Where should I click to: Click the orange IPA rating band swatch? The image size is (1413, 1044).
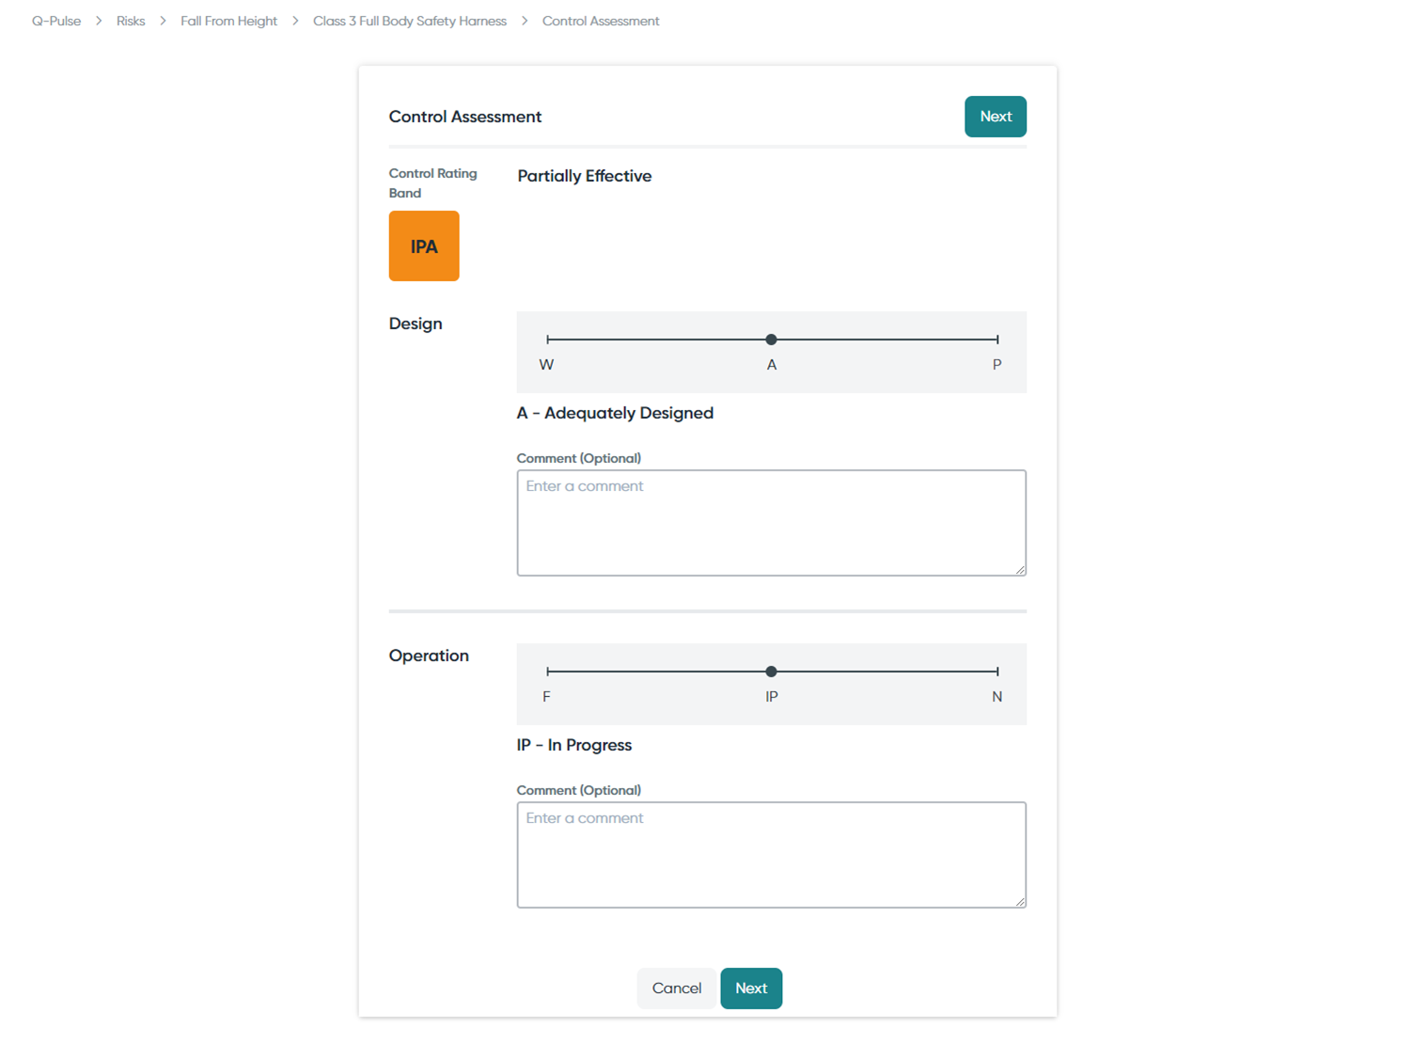point(424,246)
